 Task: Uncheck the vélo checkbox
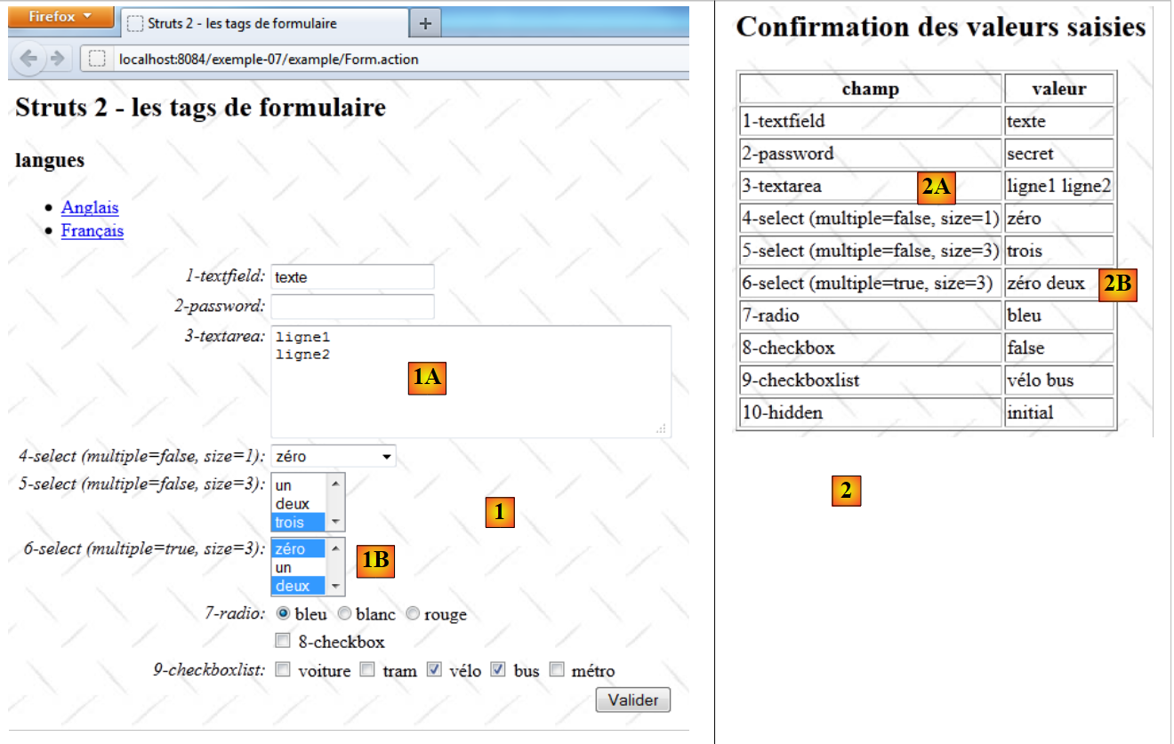tap(434, 670)
